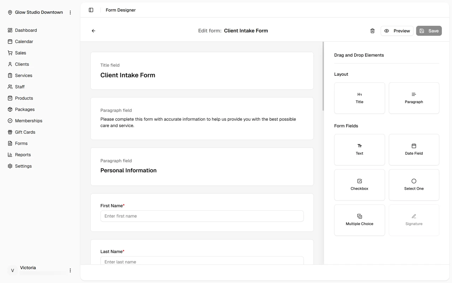Select the Client Intake Form title field card
452x283 pixels.
click(x=202, y=71)
